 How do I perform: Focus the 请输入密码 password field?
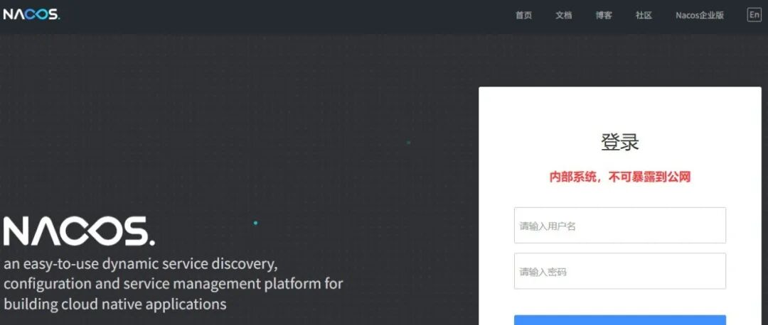pos(620,271)
